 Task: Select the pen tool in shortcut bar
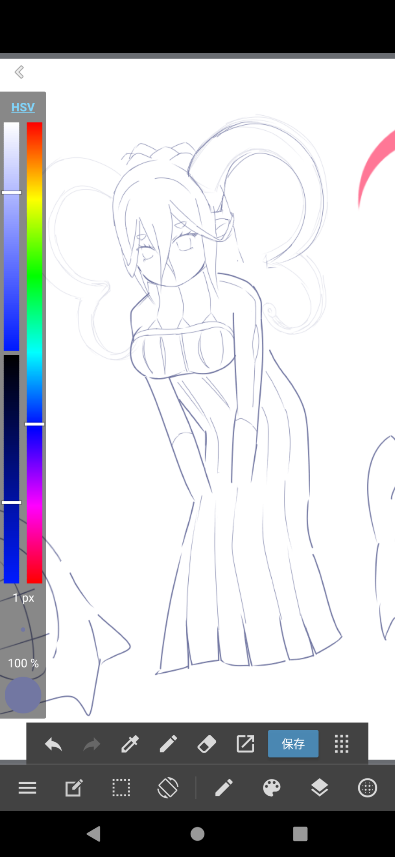click(168, 744)
